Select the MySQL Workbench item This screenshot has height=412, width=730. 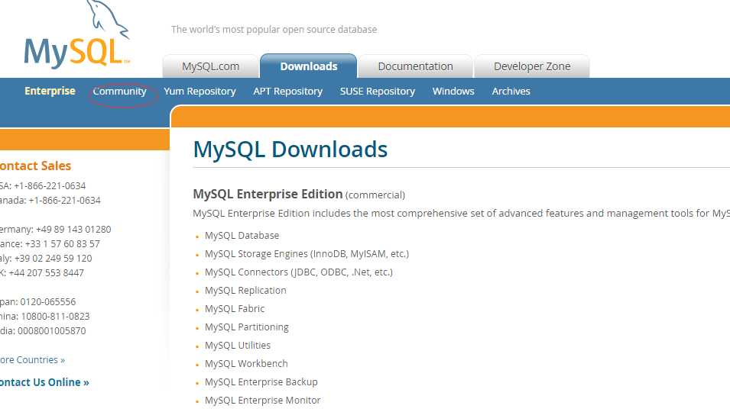pyautogui.click(x=246, y=364)
